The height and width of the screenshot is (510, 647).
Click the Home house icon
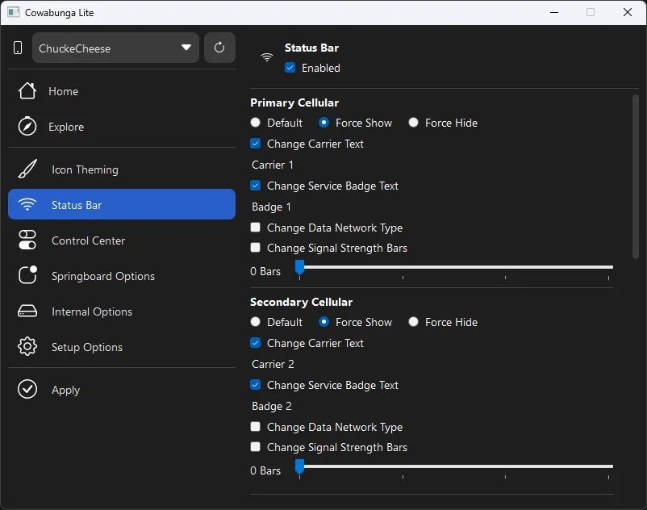click(27, 91)
